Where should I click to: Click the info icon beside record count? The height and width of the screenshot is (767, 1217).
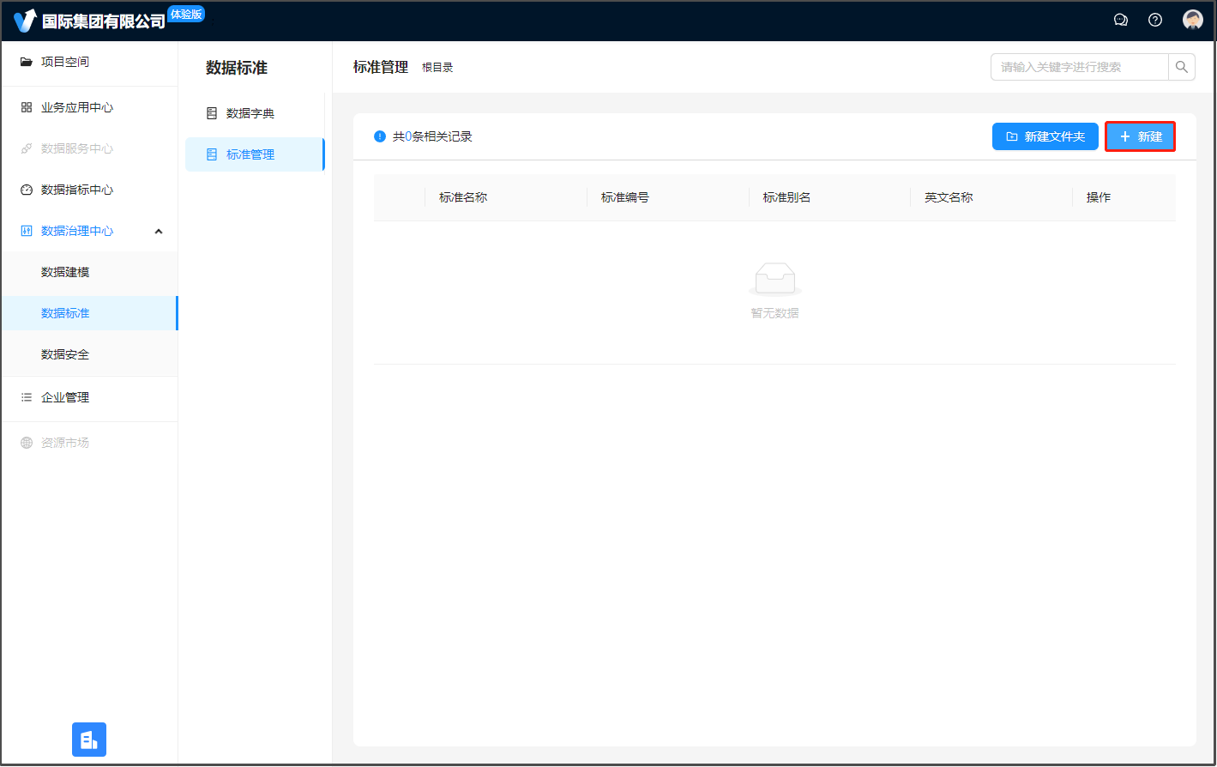point(380,136)
